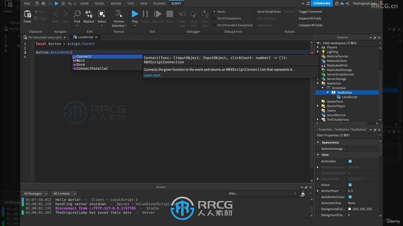This screenshot has height=226, width=403.
Task: Collapse the ScreenGui tree node
Action: 323,88
